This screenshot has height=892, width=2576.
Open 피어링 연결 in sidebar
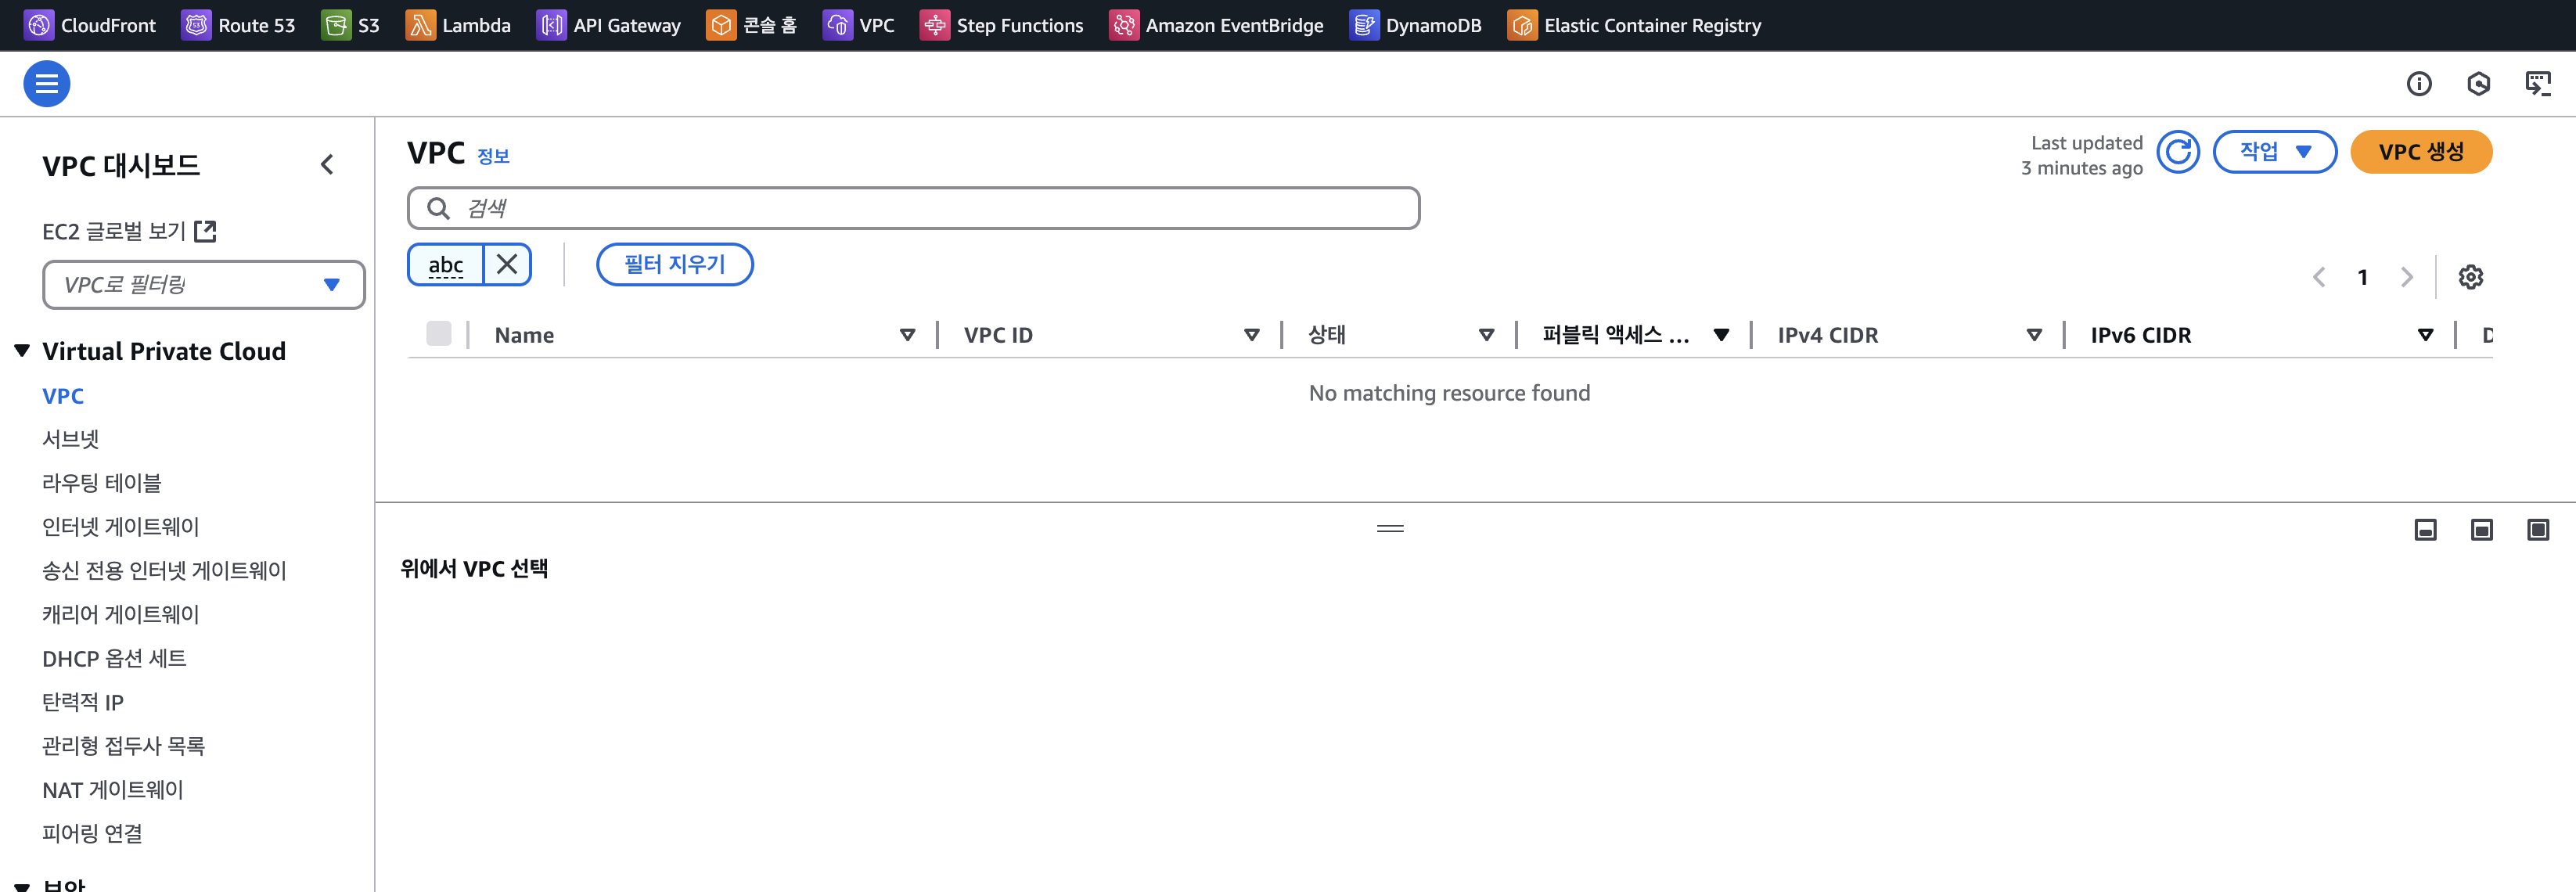92,834
